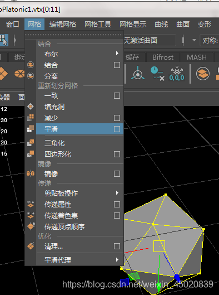This screenshot has height=295, width=219.
Task: Click the smooth icon beside 平滑
Action: pyautogui.click(x=31, y=129)
